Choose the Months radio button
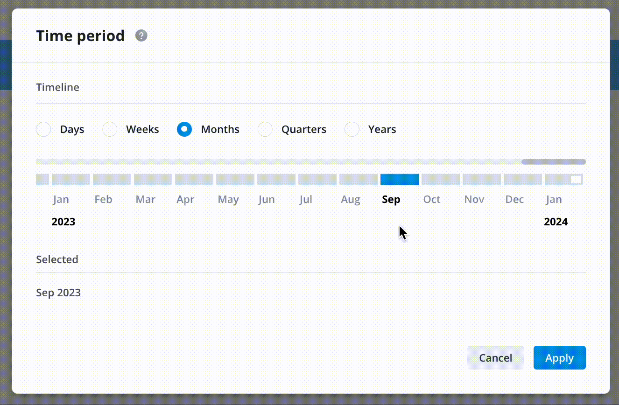Viewport: 619px width, 405px height. click(x=184, y=129)
